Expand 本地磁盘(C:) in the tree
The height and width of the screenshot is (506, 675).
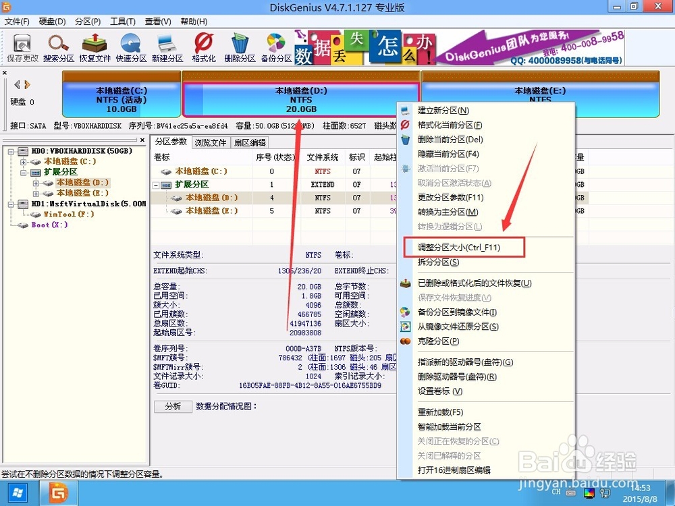tap(23, 162)
